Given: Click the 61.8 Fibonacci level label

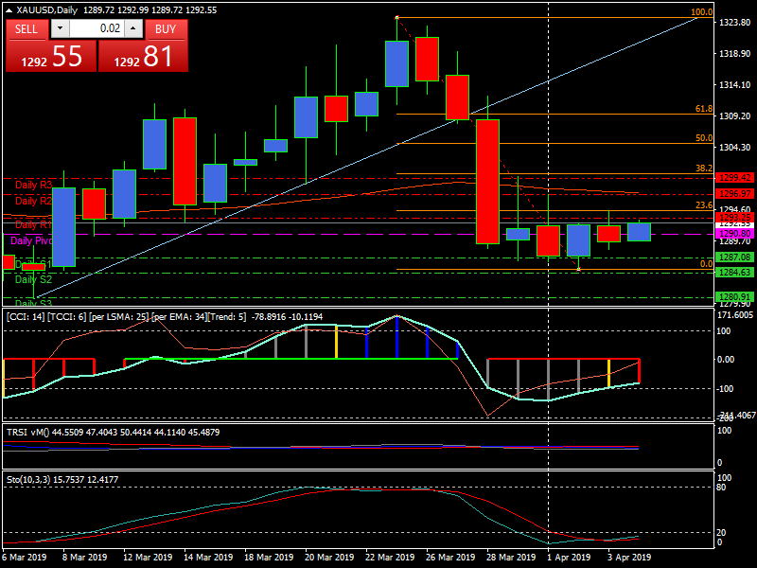Looking at the screenshot, I should 703,109.
